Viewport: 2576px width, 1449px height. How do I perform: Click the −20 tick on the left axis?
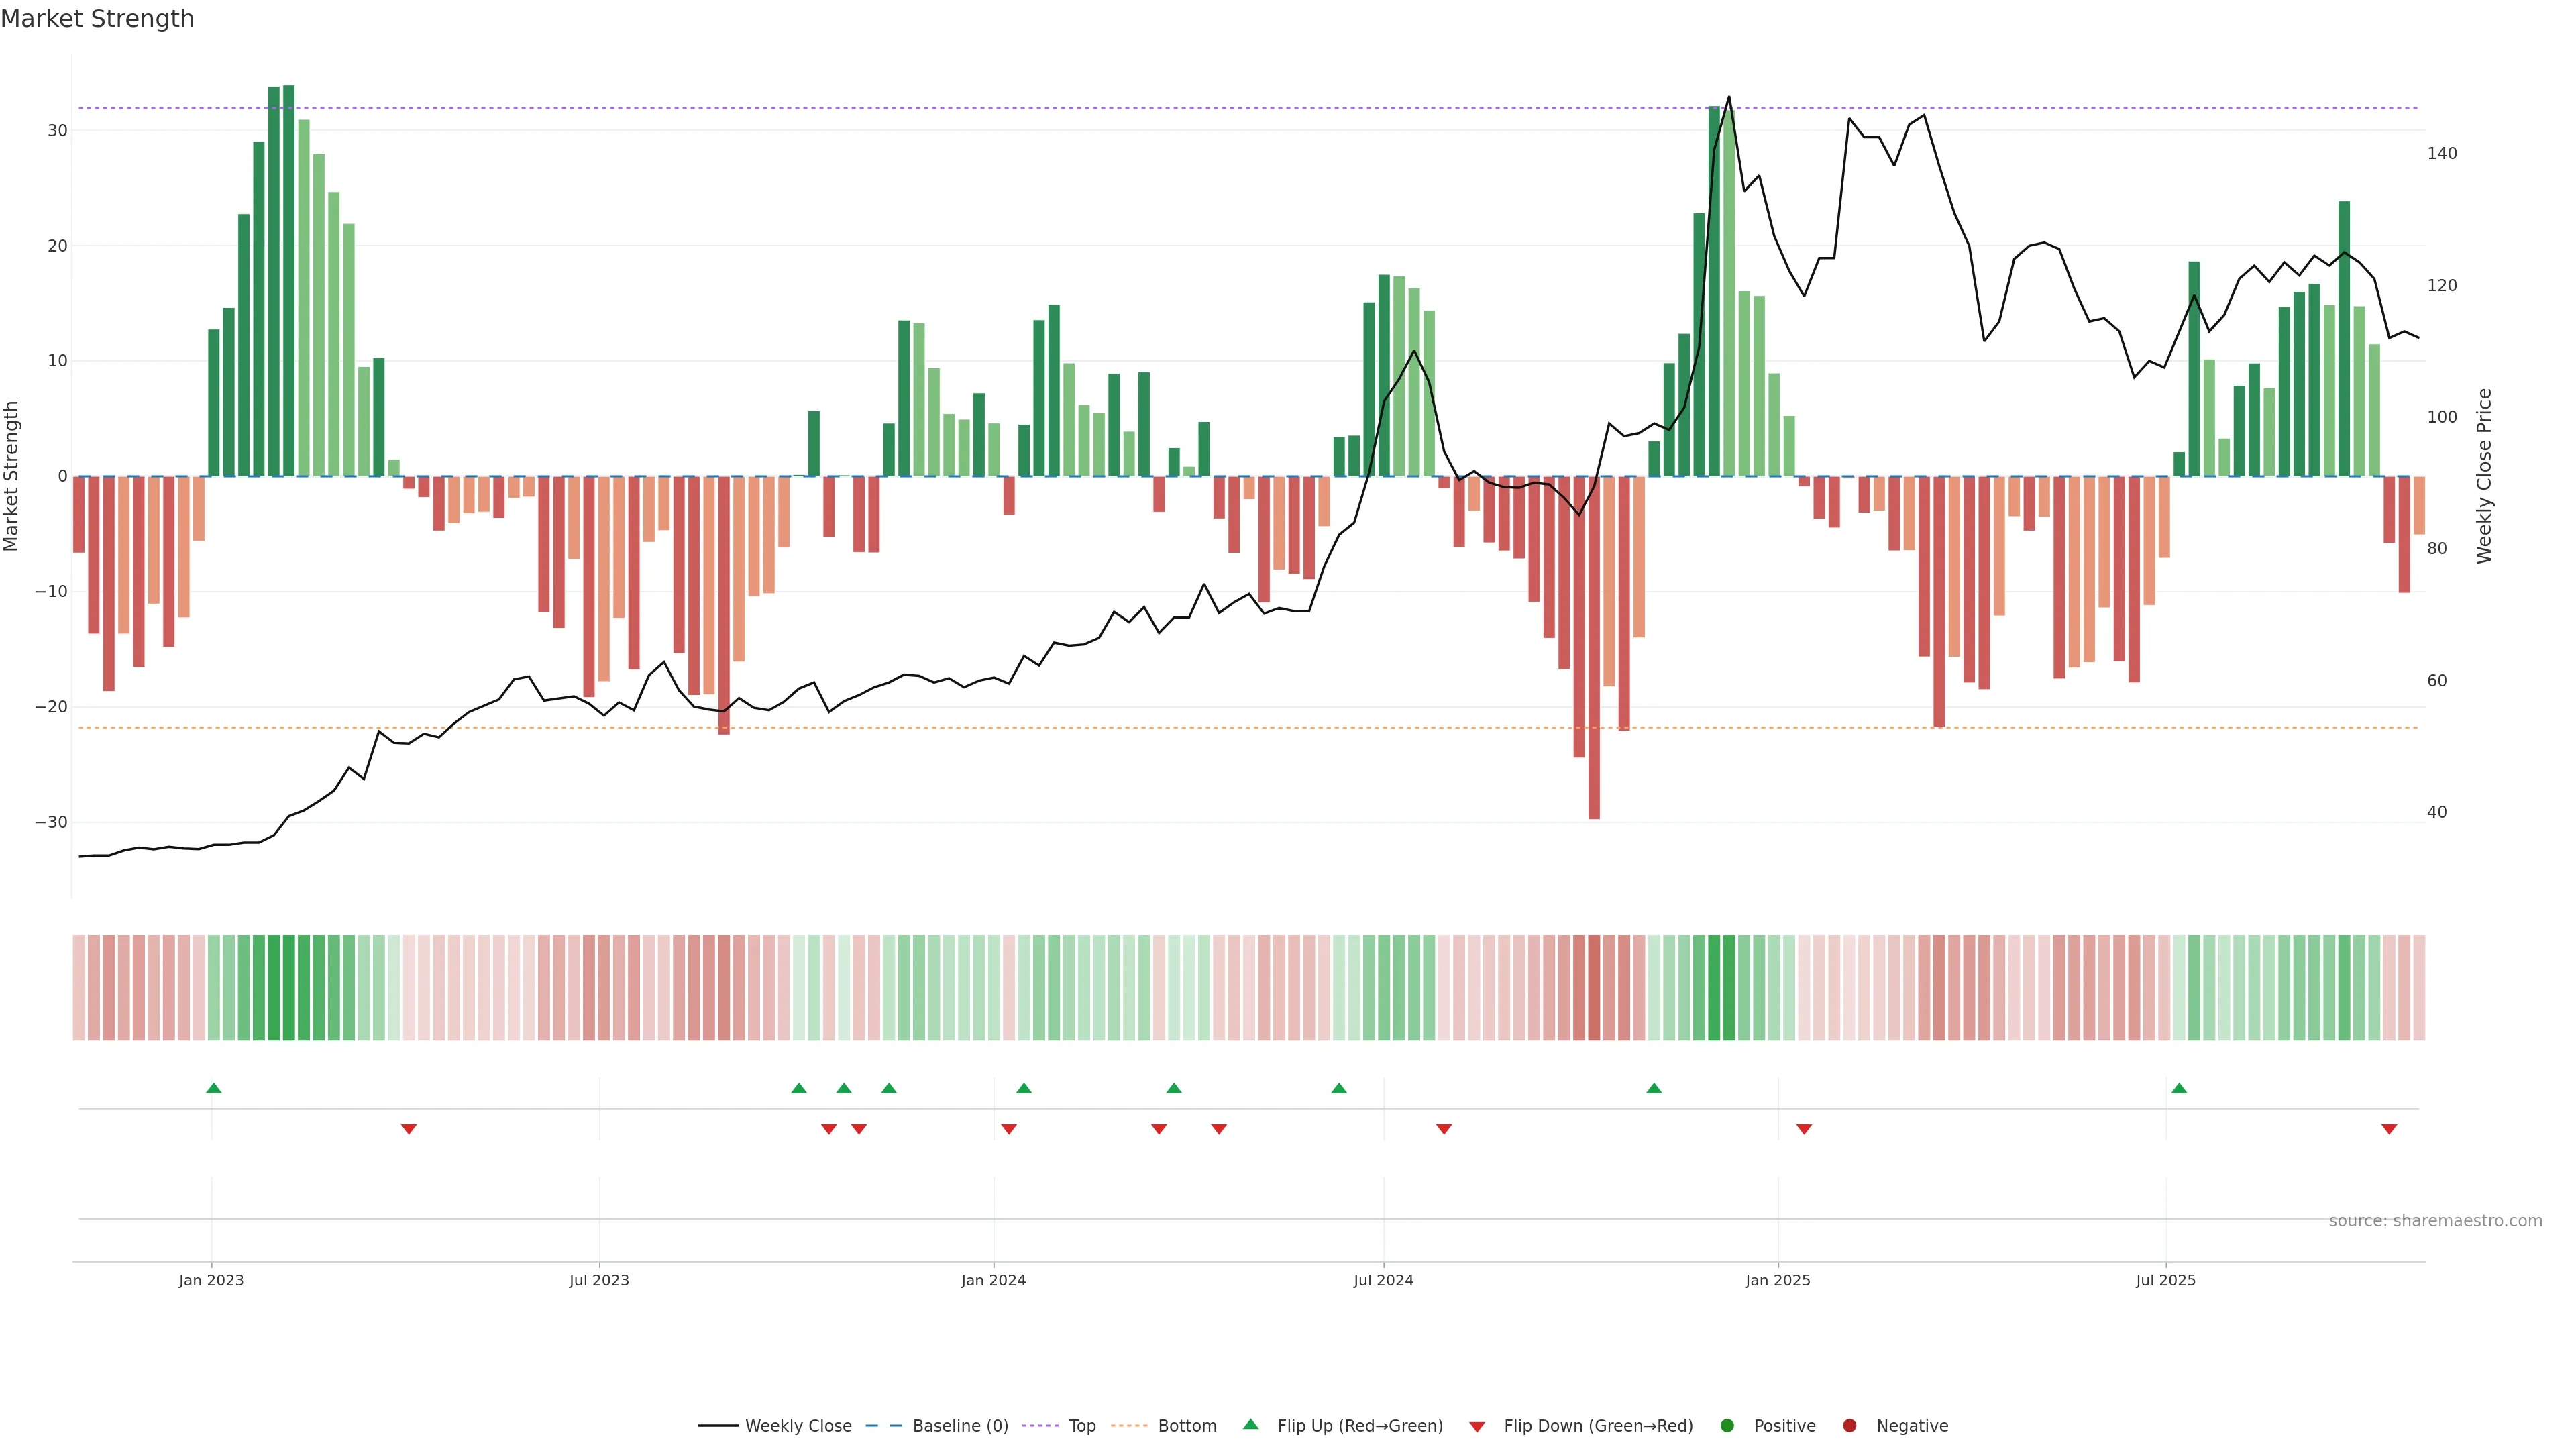click(51, 707)
